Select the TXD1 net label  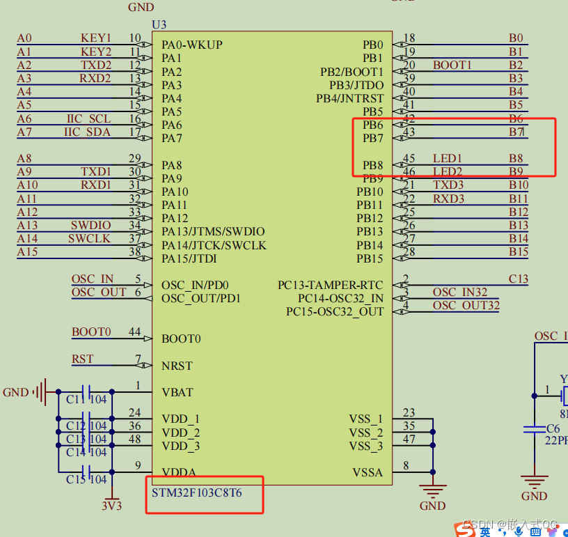click(x=95, y=171)
